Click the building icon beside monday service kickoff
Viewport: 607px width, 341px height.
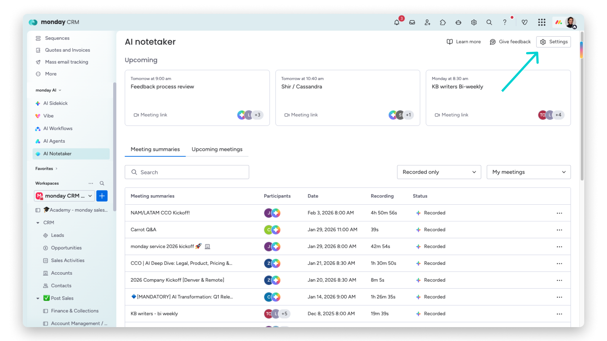pos(207,247)
